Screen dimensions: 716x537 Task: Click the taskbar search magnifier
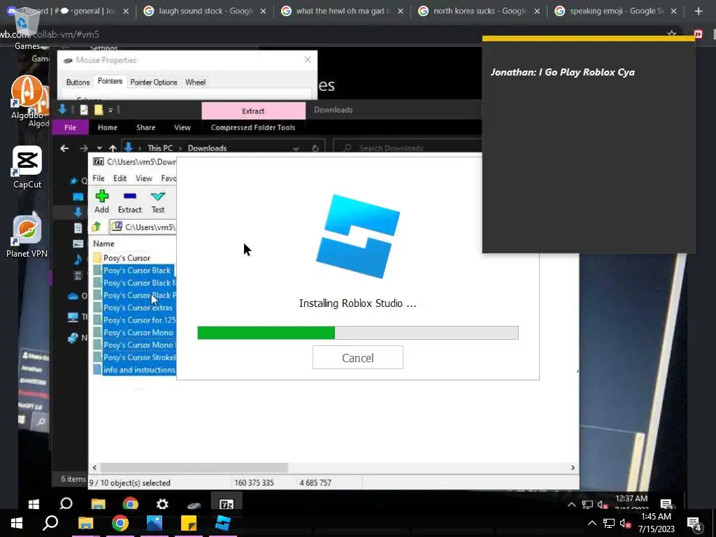pos(50,523)
